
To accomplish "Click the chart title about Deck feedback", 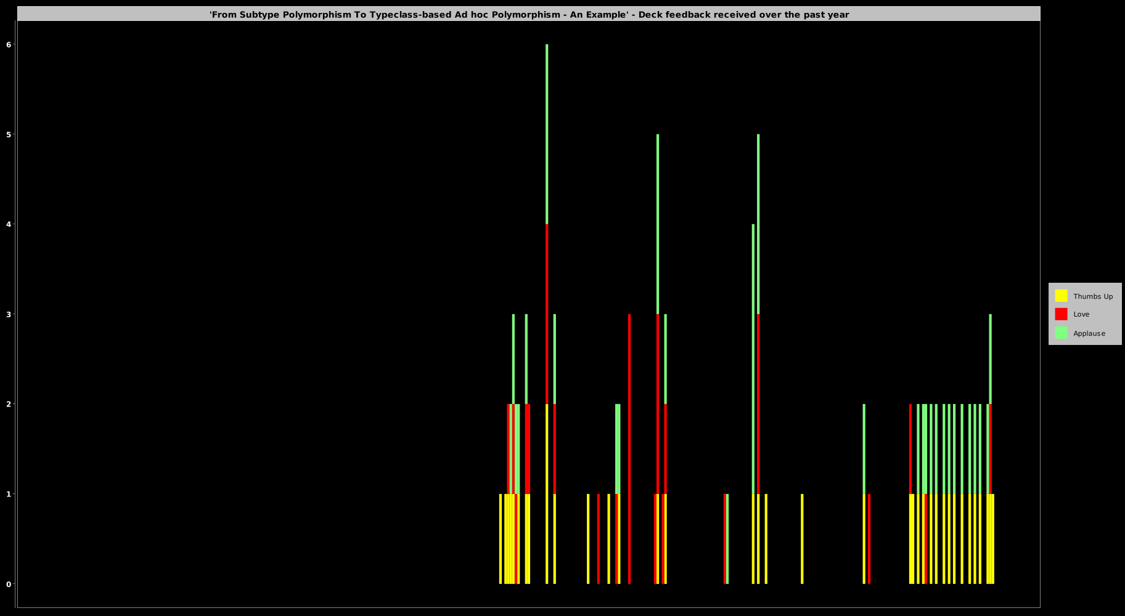I will (x=530, y=14).
